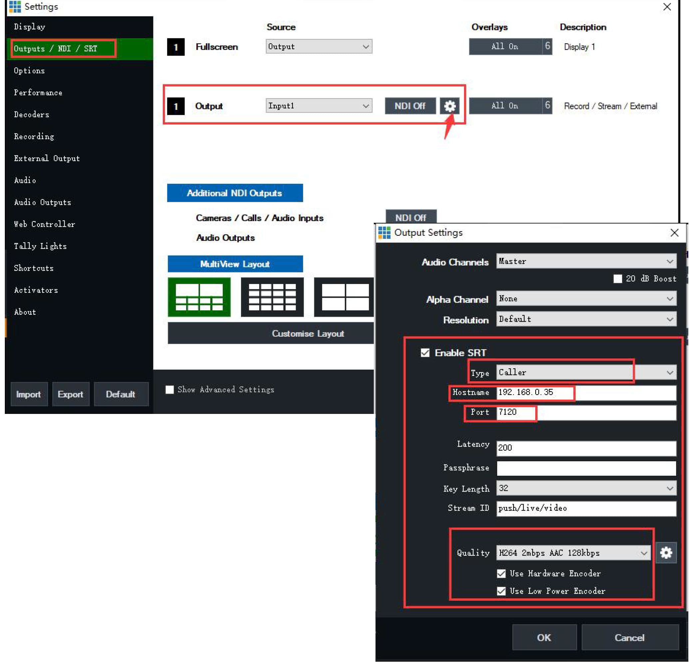Click the Fullscreen 1 number badge
Viewport: 689px width, 662px height.
coord(176,47)
